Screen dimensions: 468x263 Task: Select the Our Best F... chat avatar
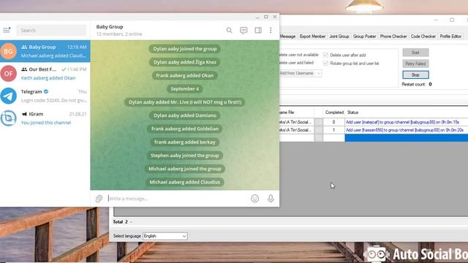tap(8, 73)
